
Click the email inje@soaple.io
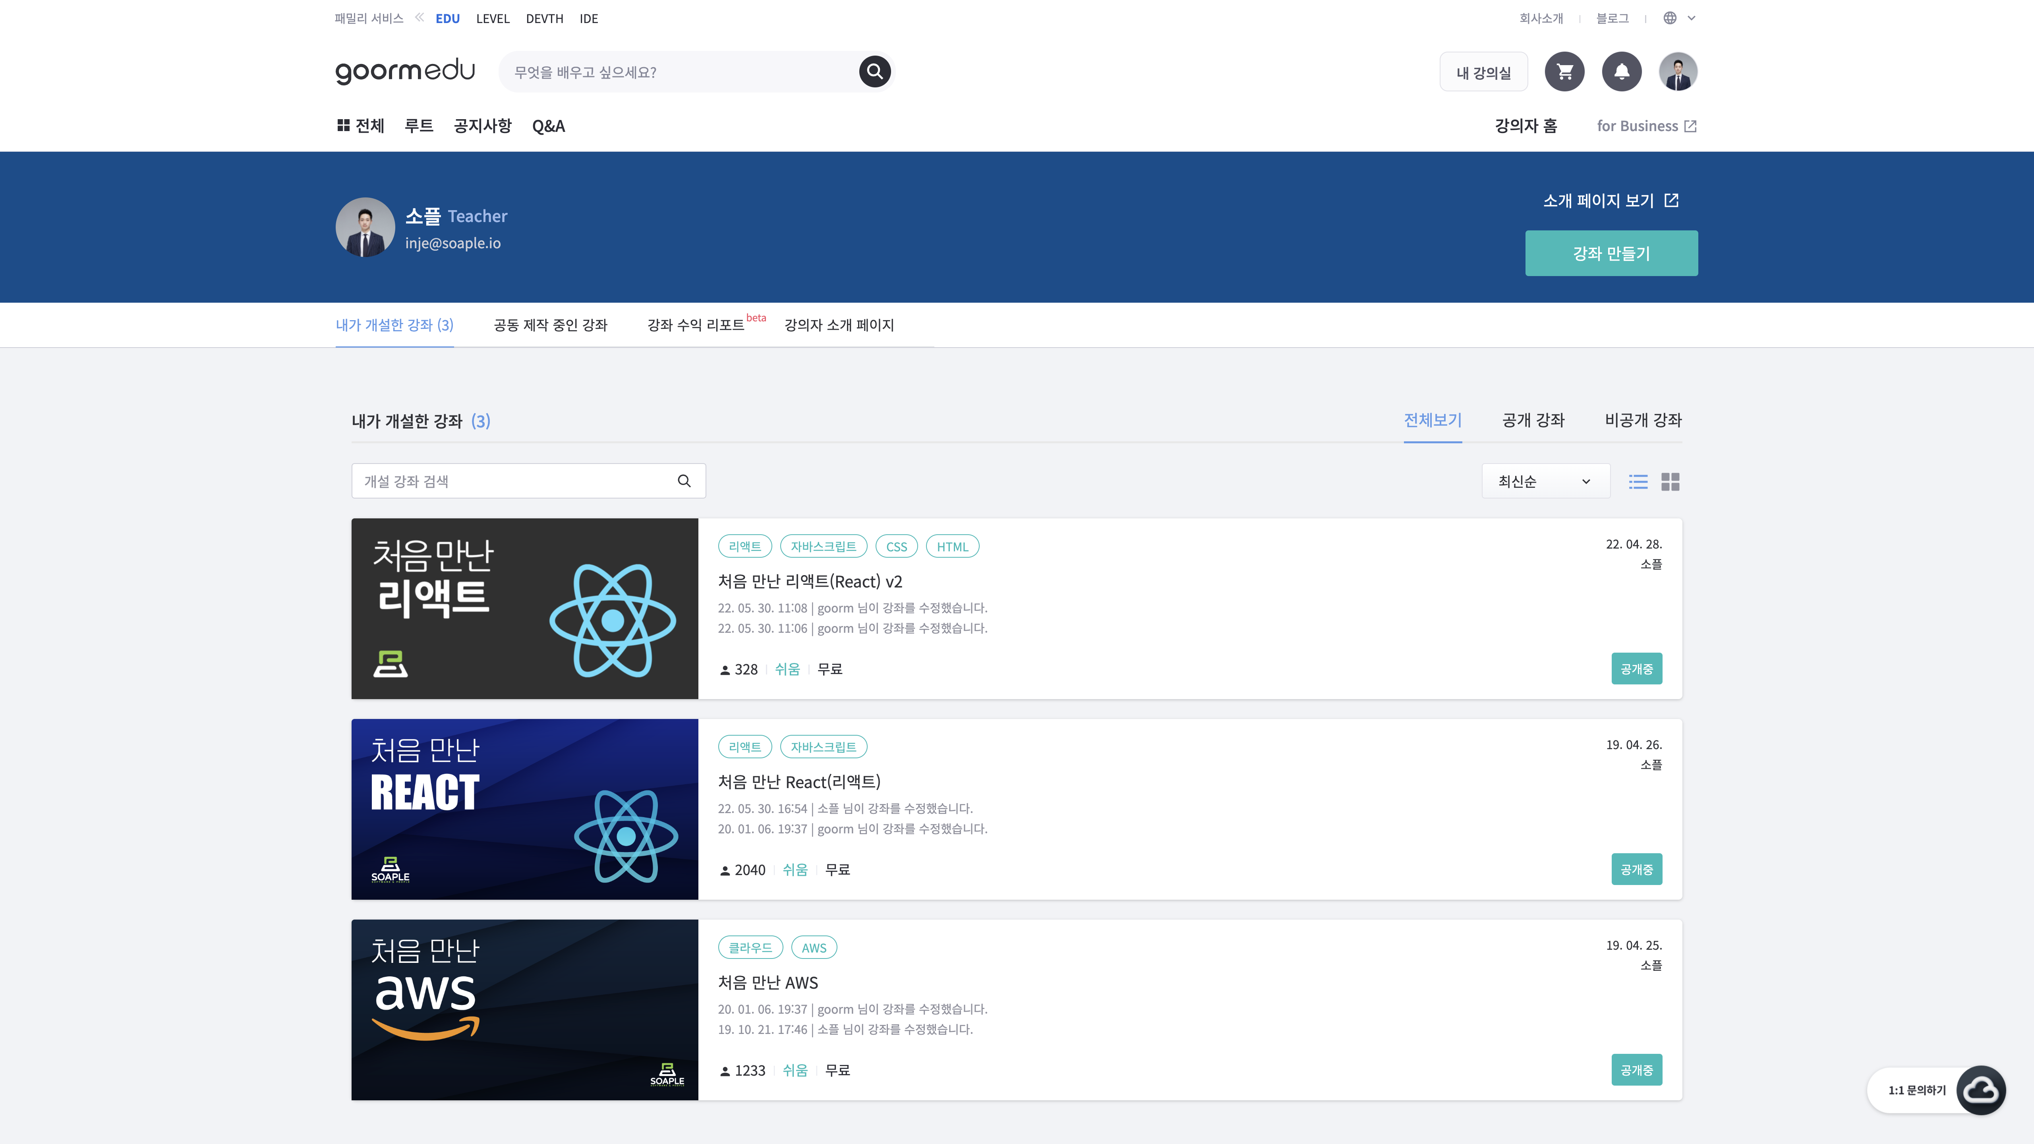coord(452,243)
